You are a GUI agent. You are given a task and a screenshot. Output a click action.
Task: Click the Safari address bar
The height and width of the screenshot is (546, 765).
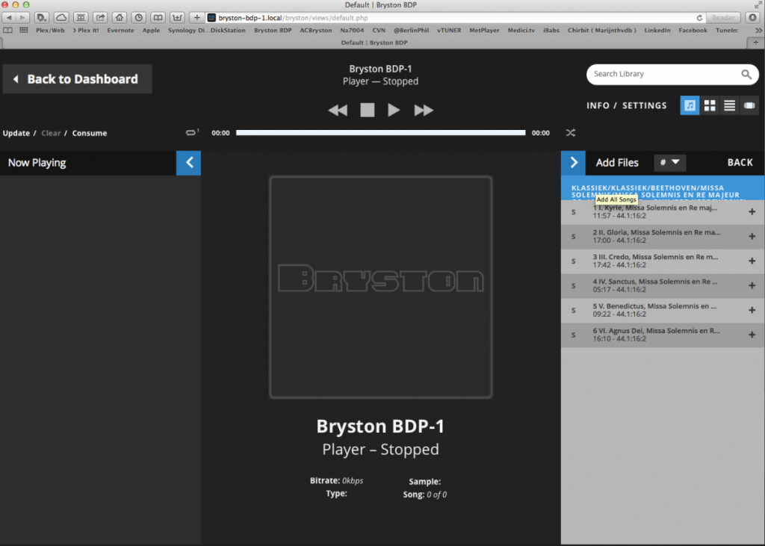tap(456, 18)
